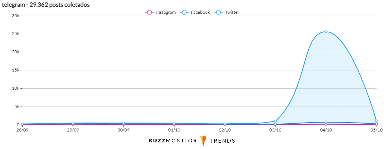Hide the Facebook series via legend label
384x149 pixels.
point(200,12)
